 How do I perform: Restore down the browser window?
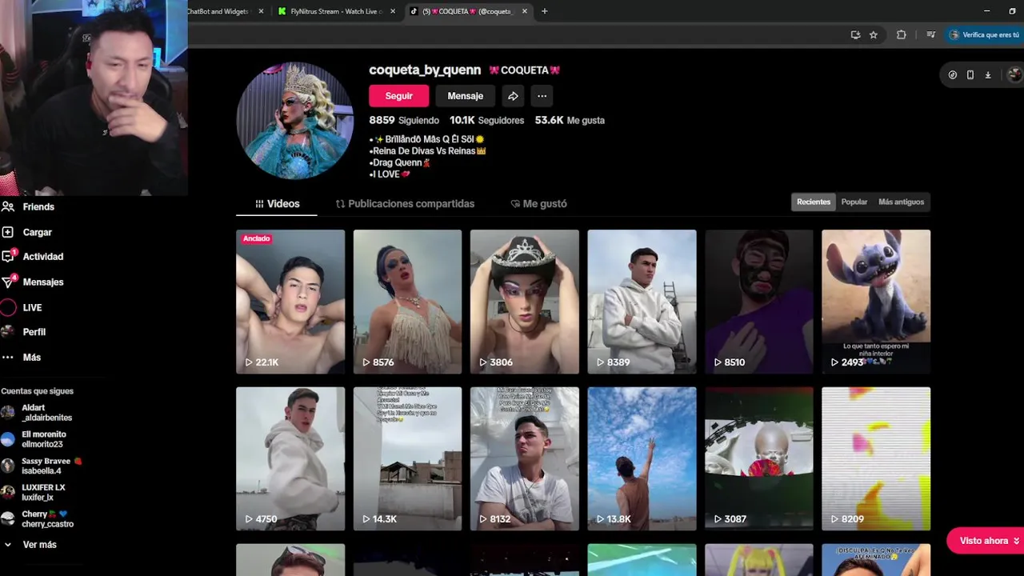coord(1013,11)
